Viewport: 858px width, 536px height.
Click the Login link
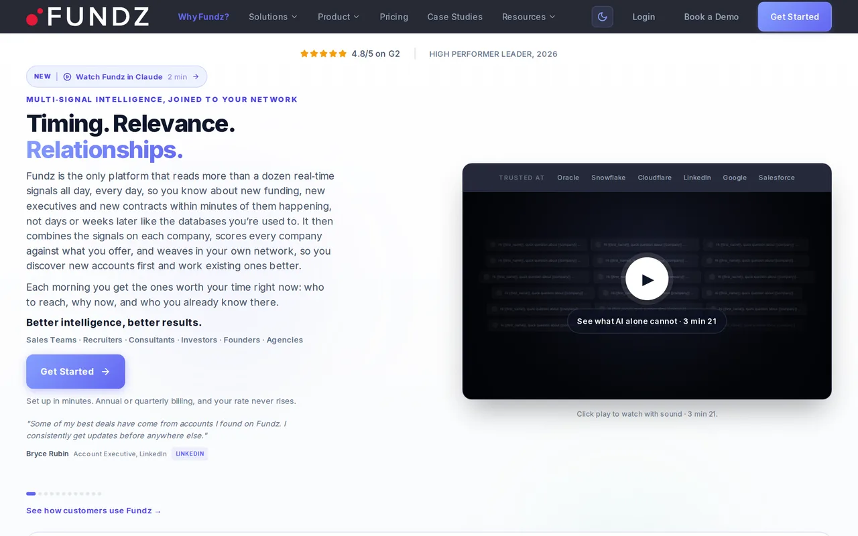[x=643, y=17]
